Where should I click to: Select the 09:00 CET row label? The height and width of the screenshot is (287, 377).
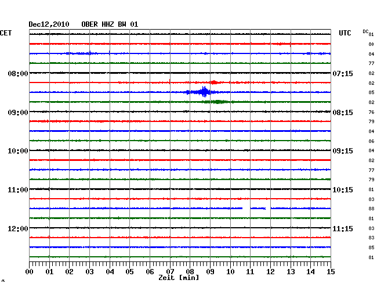[x=18, y=113]
